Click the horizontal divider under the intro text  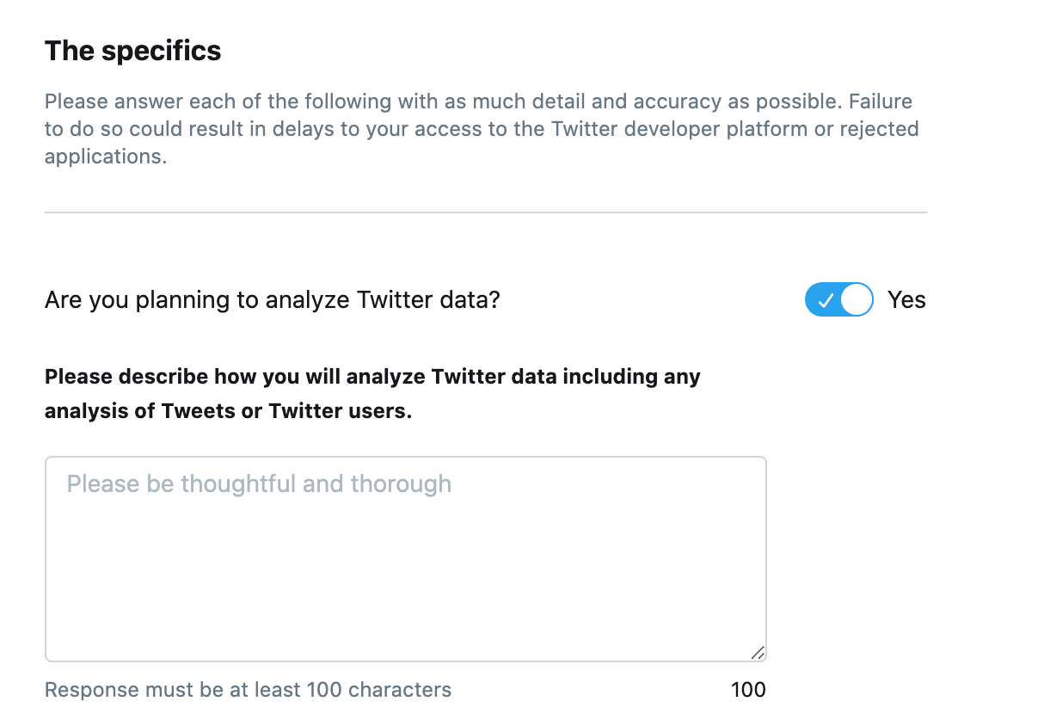485,212
